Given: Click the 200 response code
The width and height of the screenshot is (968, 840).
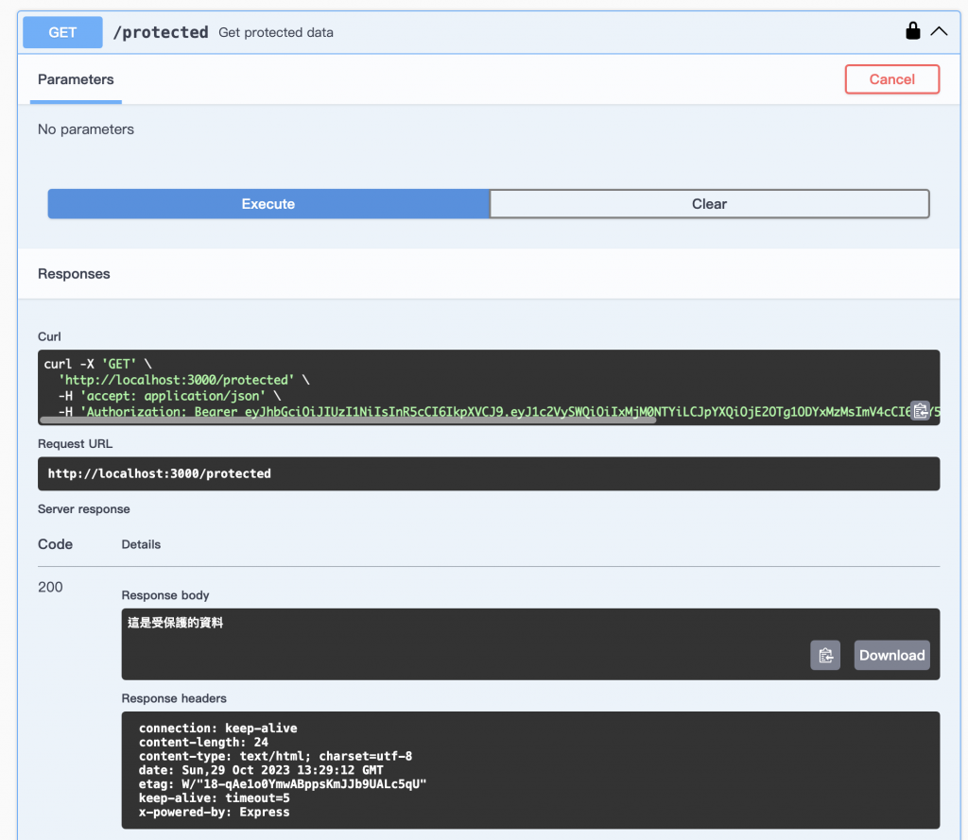Looking at the screenshot, I should (50, 587).
